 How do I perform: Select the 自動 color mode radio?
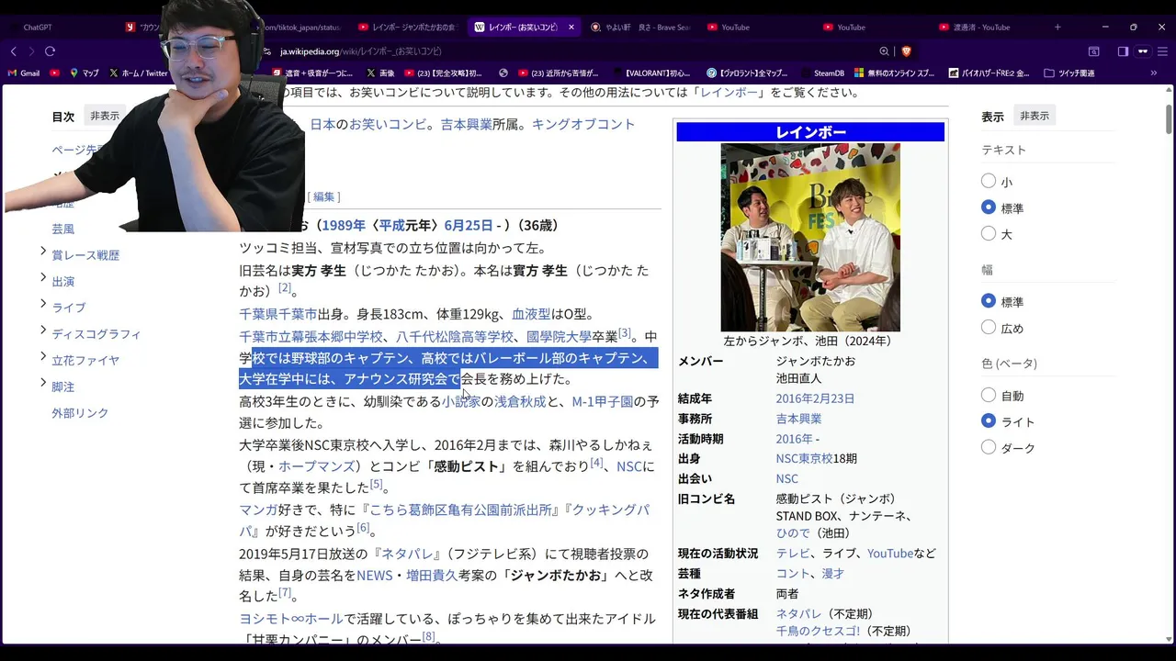[x=989, y=395]
